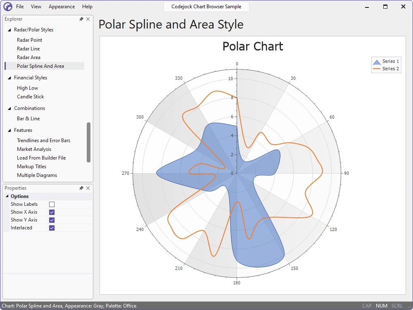Viewport: 413px width, 310px height.
Task: Click the Polar Chart title text
Action: 253,46
